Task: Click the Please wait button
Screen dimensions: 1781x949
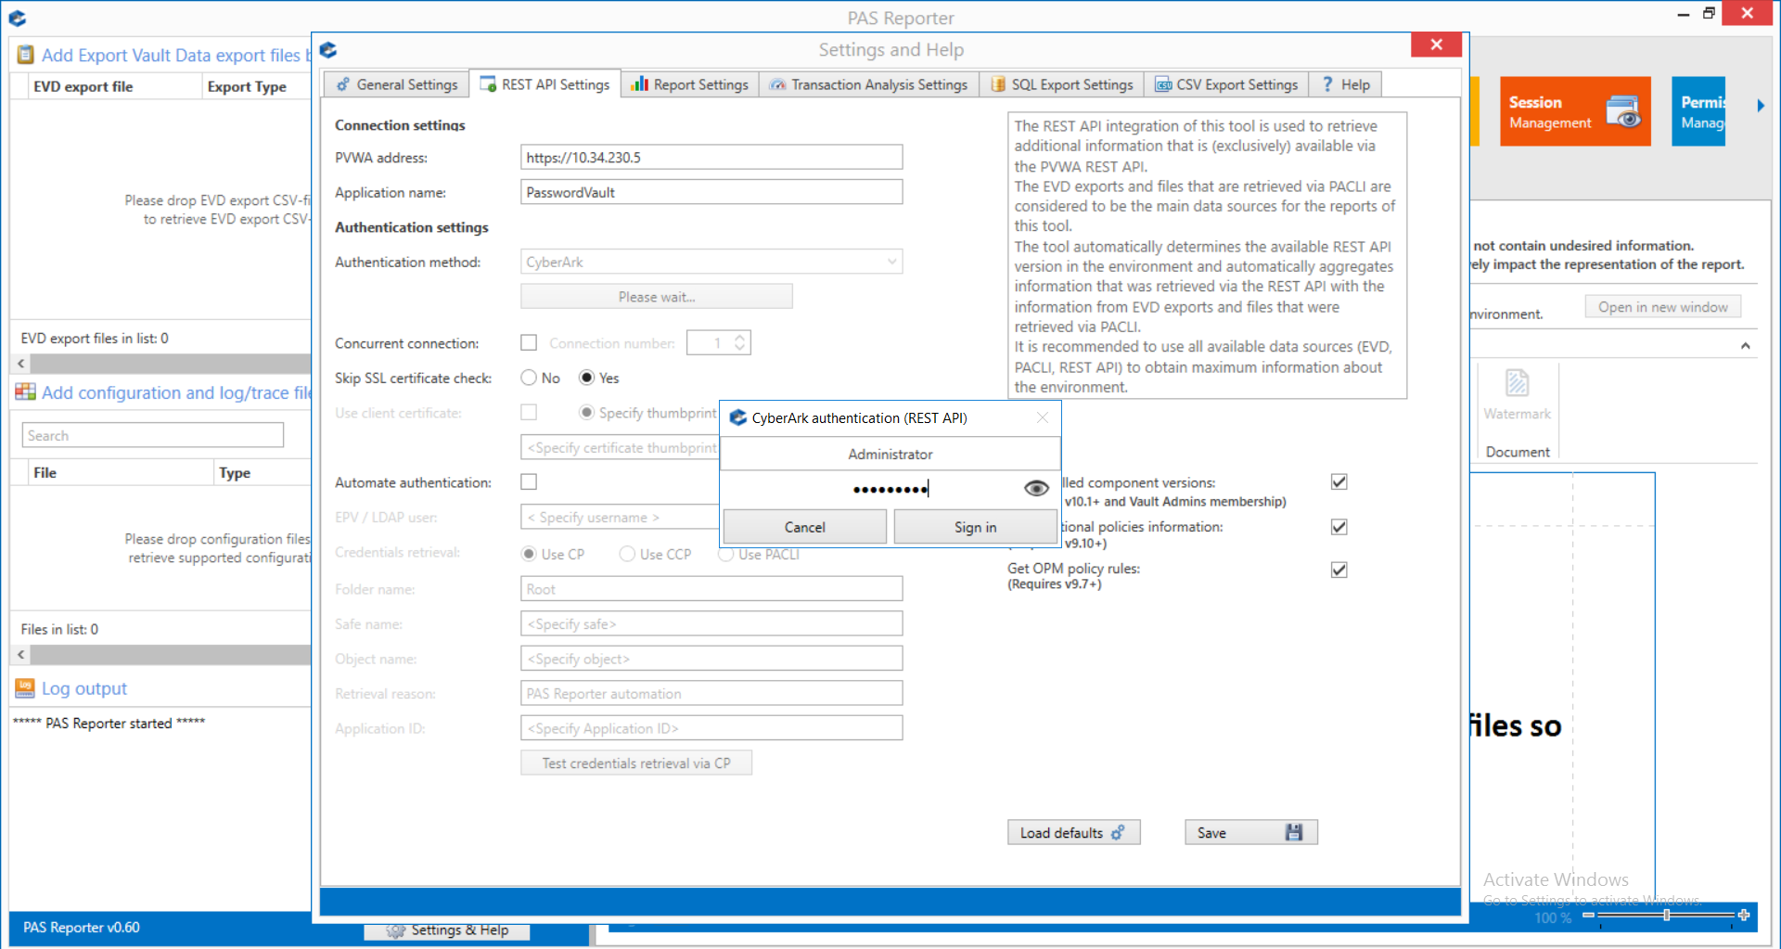Action: (x=657, y=297)
